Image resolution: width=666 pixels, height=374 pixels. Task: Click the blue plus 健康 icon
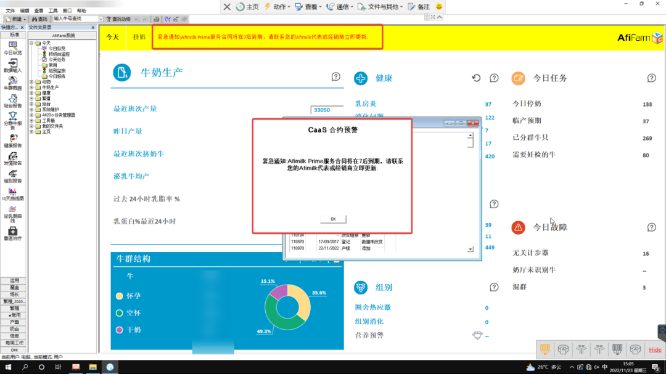[x=361, y=78]
